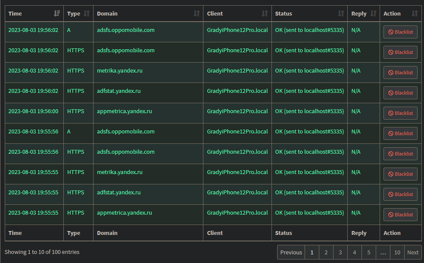Viewport: 424px width, 263px height.
Task: Click metrika.yandex.ru domain at 19:56:02
Action: (x=119, y=71)
